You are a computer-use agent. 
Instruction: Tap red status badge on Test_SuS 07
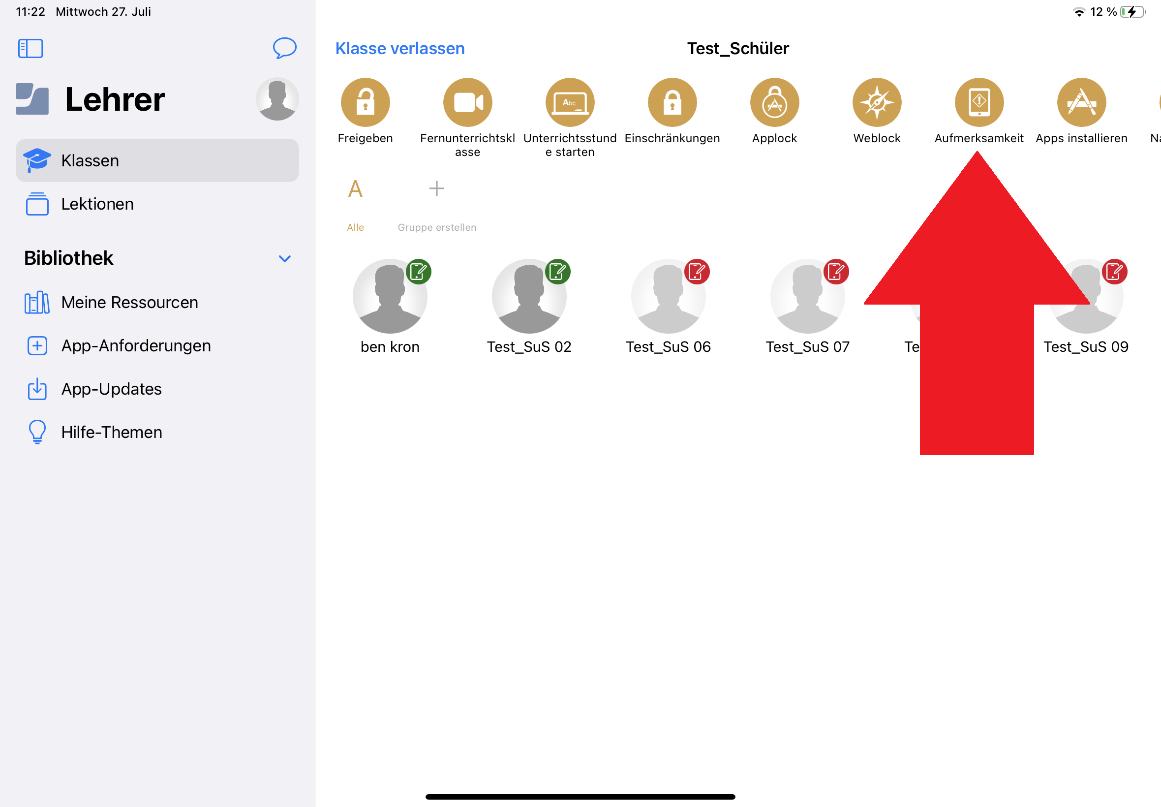click(x=836, y=272)
